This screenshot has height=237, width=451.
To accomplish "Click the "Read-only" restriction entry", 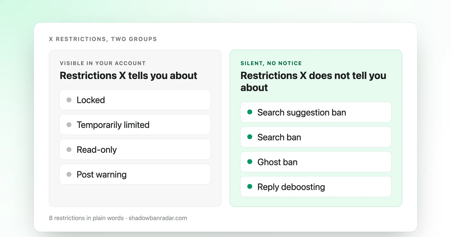I will [x=135, y=150].
